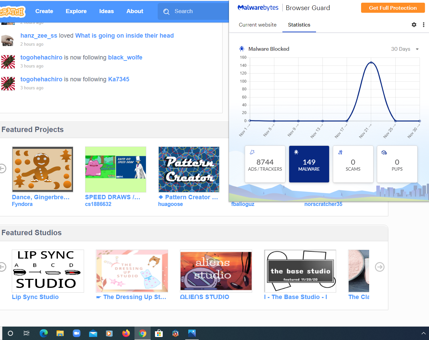Open the black_wolfe profile link

[125, 57]
